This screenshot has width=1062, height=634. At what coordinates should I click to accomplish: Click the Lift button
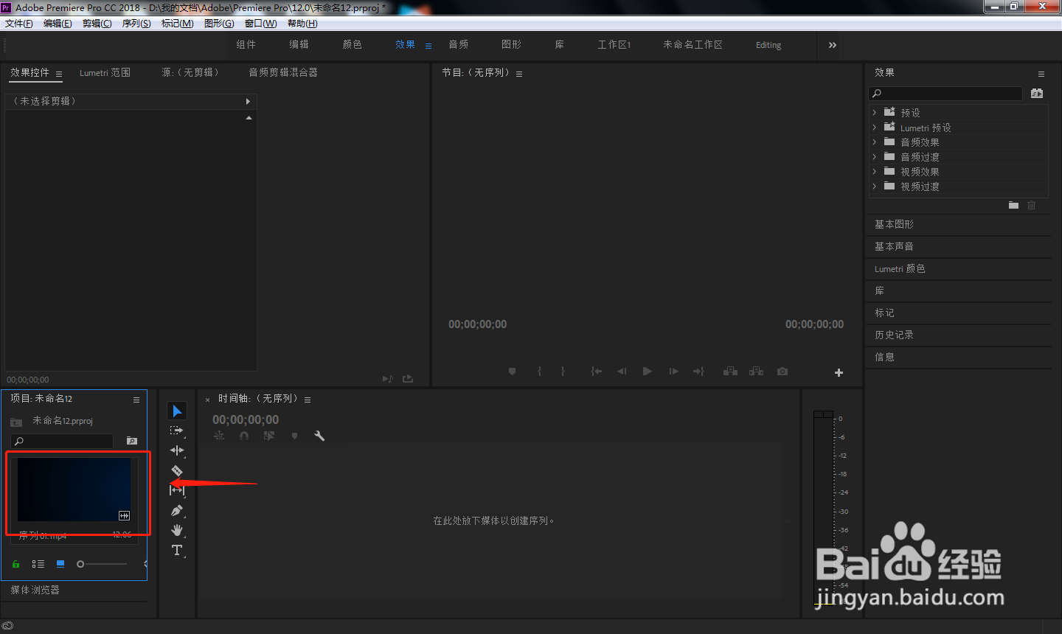click(730, 372)
